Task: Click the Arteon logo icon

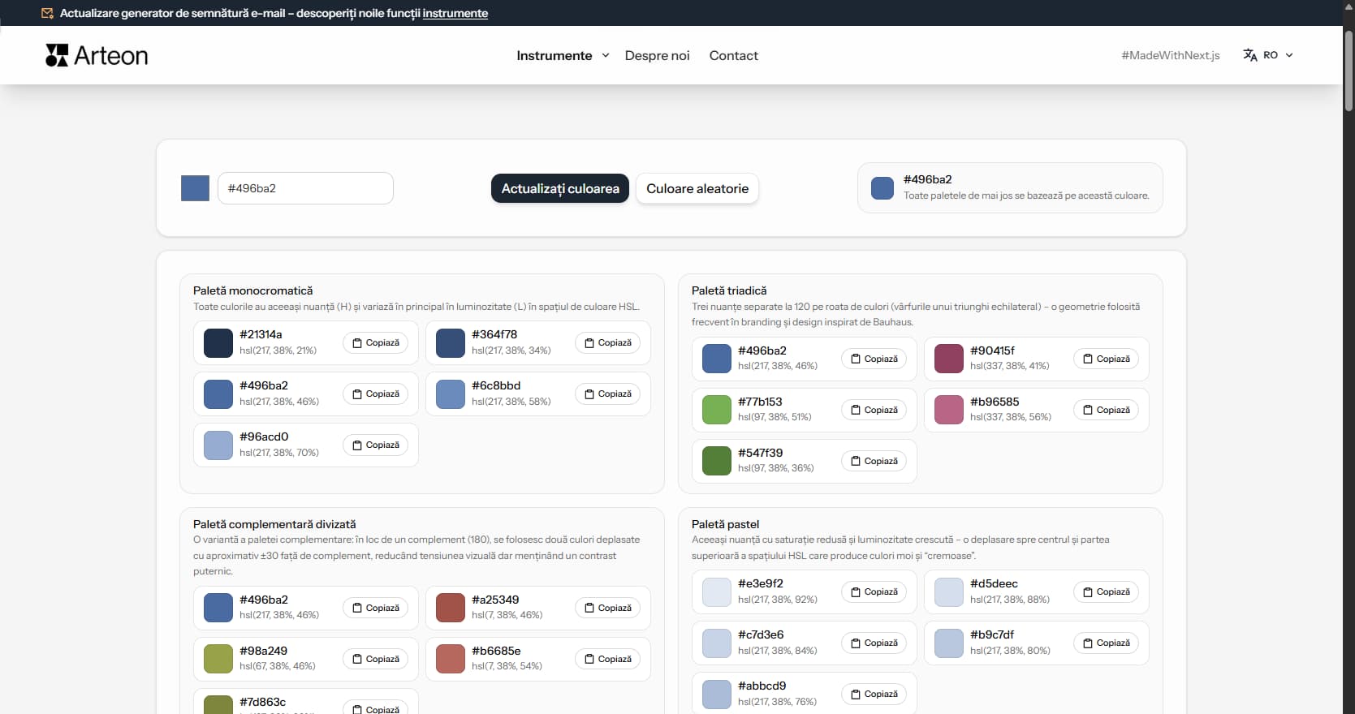Action: (57, 55)
